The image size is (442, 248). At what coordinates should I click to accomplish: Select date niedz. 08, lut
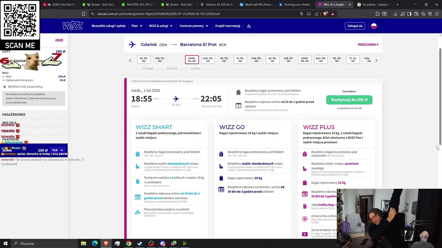[x=305, y=60]
